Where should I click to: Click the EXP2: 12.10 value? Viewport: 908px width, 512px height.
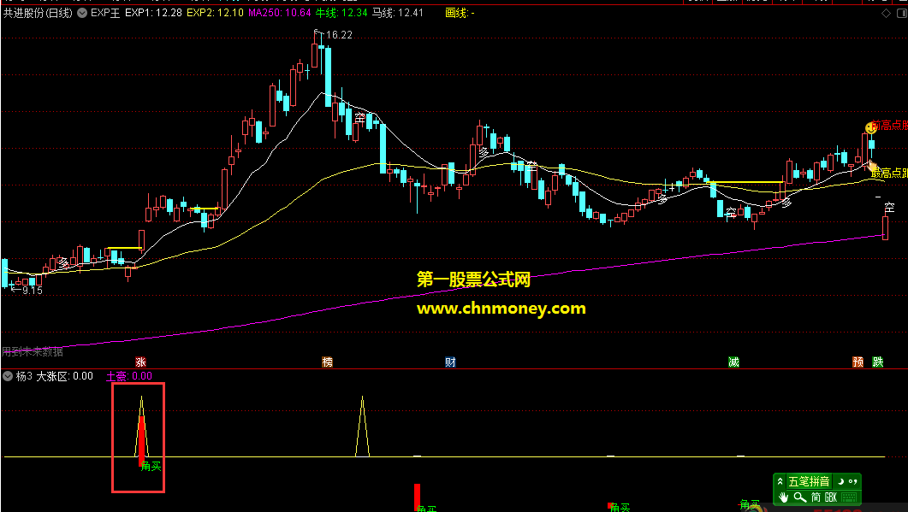(215, 13)
